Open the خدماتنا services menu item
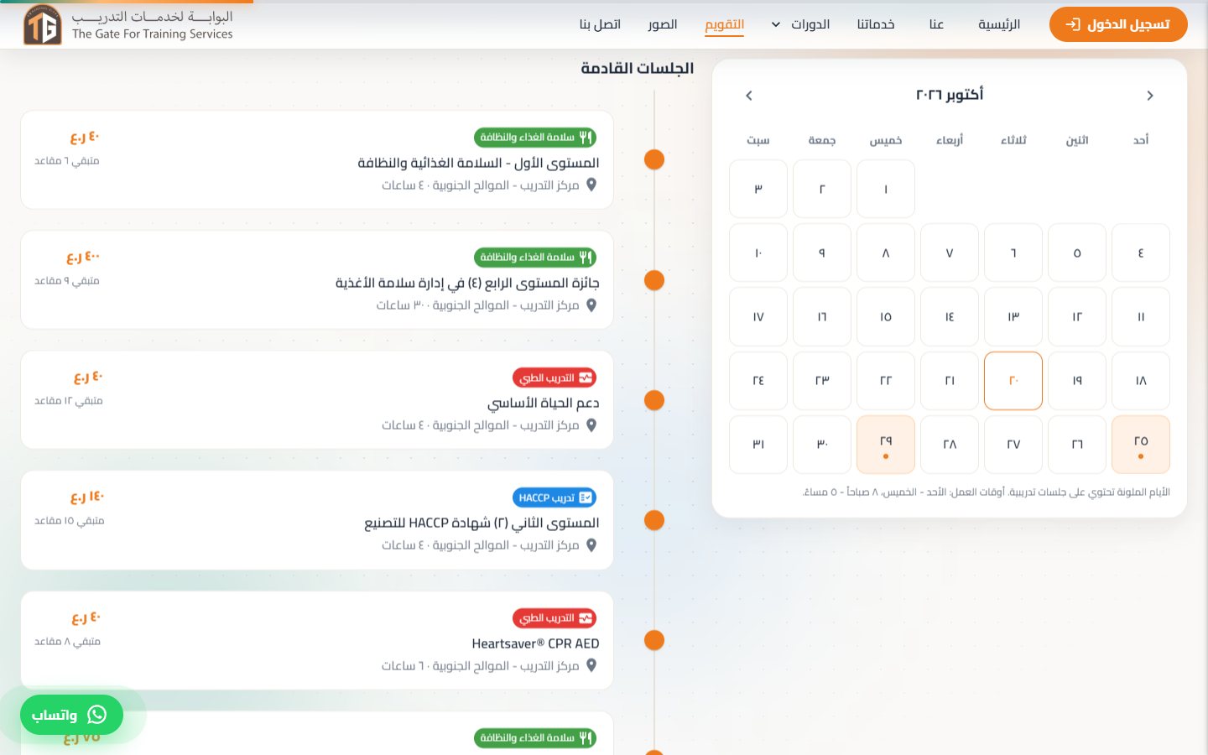 click(876, 24)
